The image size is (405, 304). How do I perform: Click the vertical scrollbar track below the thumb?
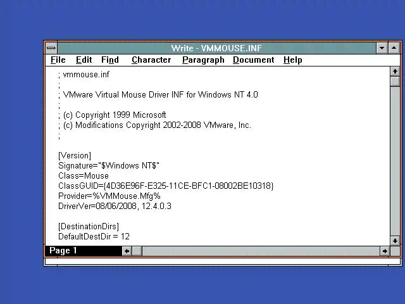pyautogui.click(x=395, y=161)
